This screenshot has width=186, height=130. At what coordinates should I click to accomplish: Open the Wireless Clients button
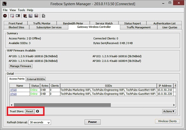pyautogui.click(x=167, y=121)
